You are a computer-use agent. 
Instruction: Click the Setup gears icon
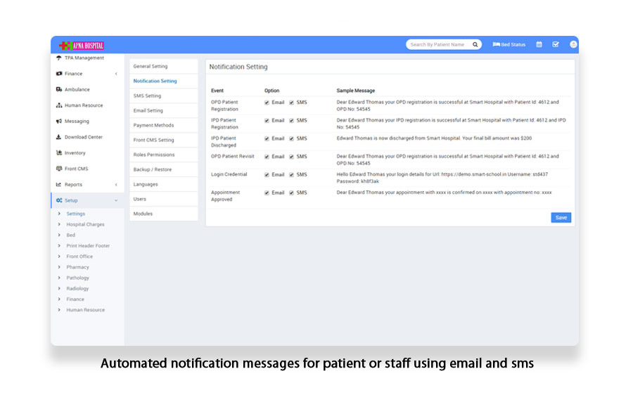[59, 200]
